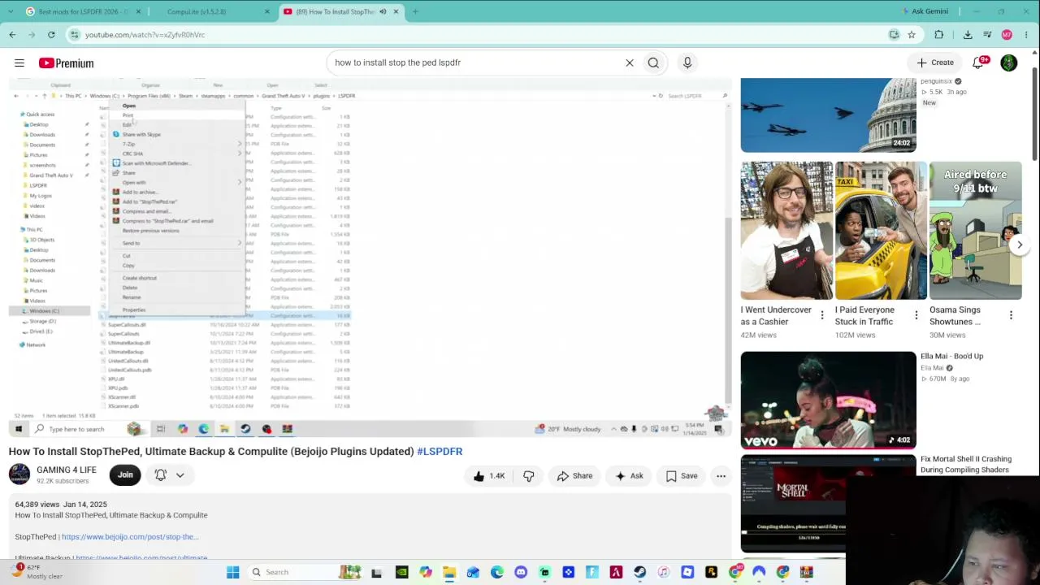The width and height of the screenshot is (1040, 585).
Task: Open Chrome's three-dot menu
Action: (x=1027, y=35)
